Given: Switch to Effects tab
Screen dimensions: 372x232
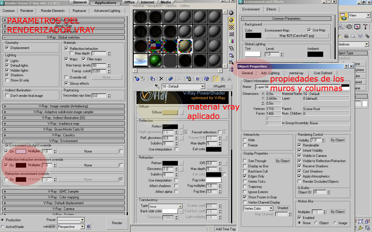Looking at the screenshot, I should coord(271,9).
